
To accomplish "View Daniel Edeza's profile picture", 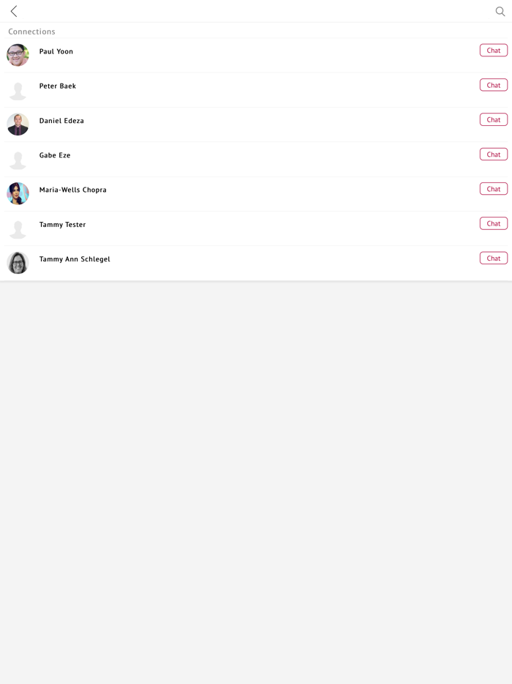I will (x=18, y=124).
